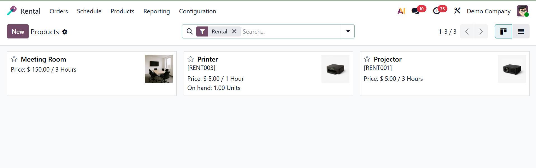Remove the Rental filter tag
The width and height of the screenshot is (536, 168).
[x=234, y=31]
